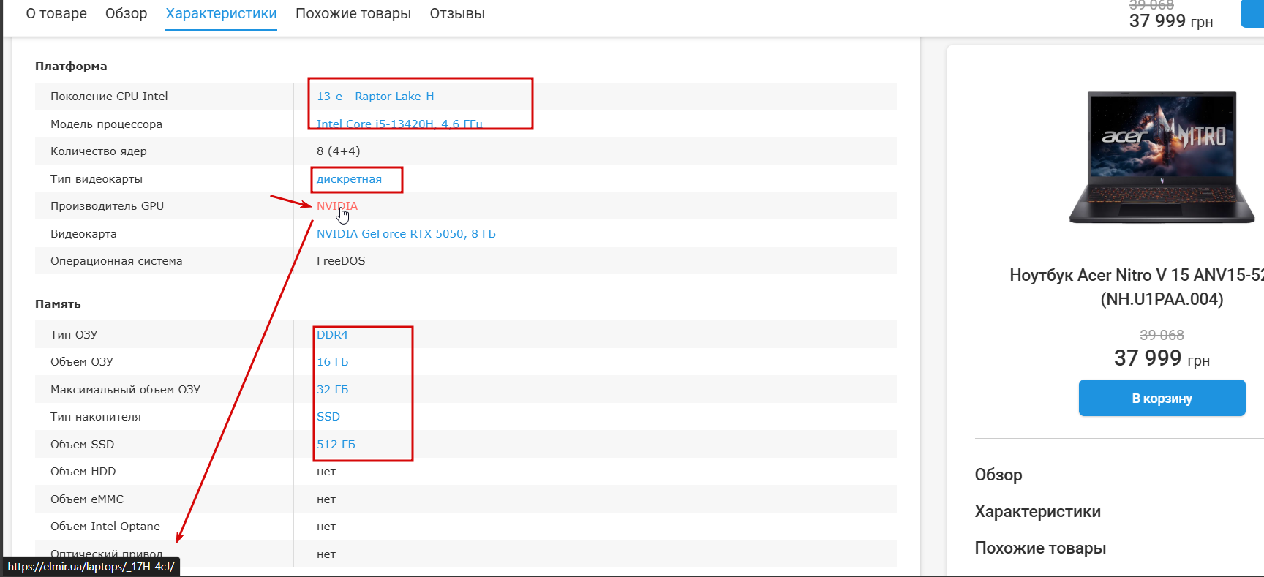
Task: Click the 37 999 грн price in sidebar card
Action: [1162, 358]
